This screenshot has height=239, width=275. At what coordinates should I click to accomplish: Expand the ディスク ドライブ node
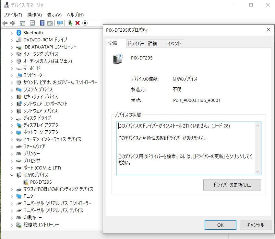pyautogui.click(x=12, y=118)
